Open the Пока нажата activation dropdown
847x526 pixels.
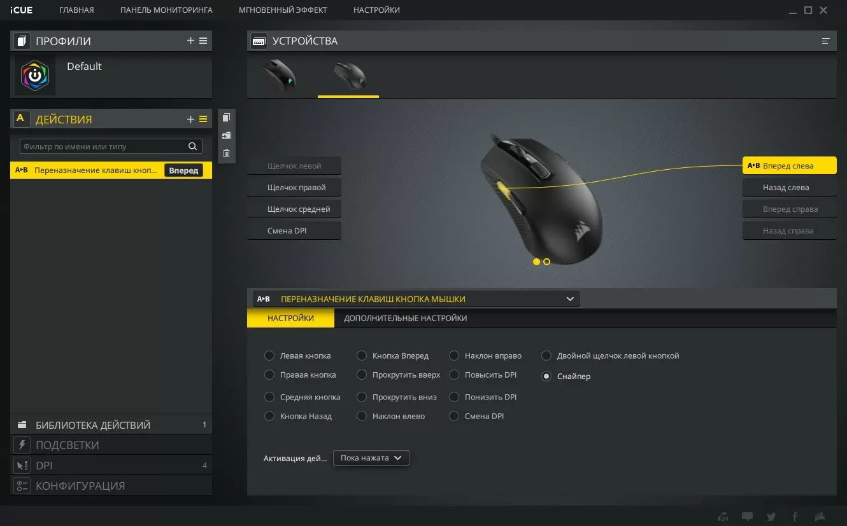[371, 458]
